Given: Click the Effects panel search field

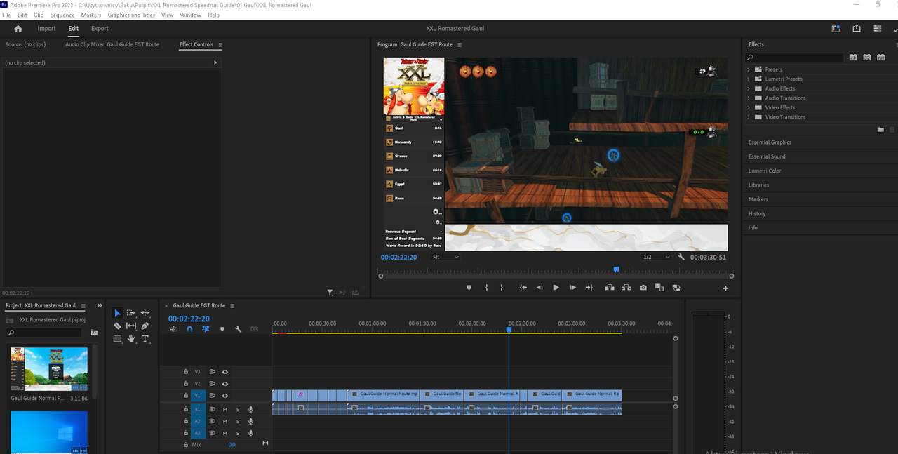Looking at the screenshot, I should (x=794, y=58).
